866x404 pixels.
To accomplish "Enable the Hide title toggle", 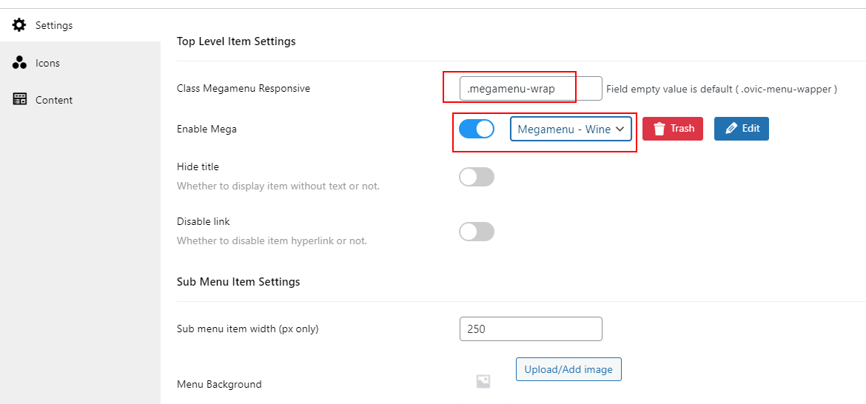I will pyautogui.click(x=477, y=177).
